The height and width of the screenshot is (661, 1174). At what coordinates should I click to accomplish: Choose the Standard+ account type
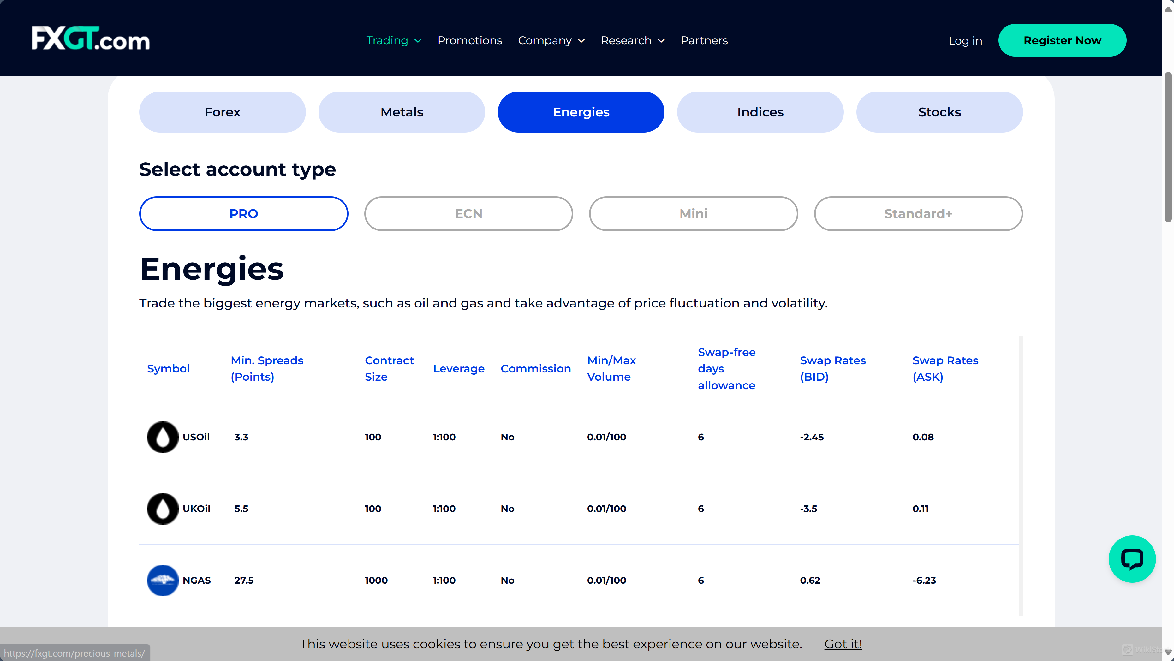click(918, 213)
